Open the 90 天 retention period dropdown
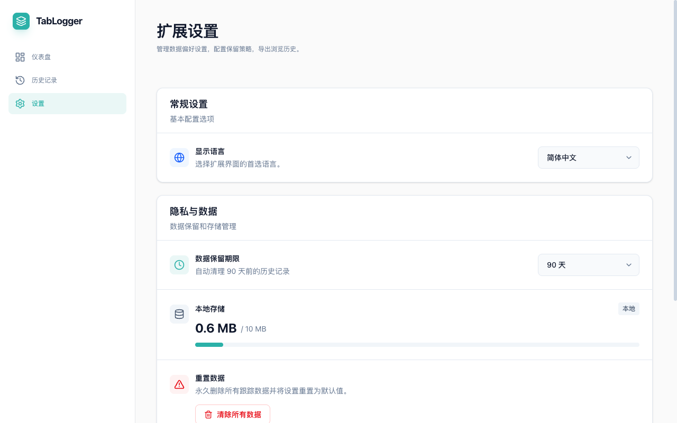 pyautogui.click(x=589, y=265)
